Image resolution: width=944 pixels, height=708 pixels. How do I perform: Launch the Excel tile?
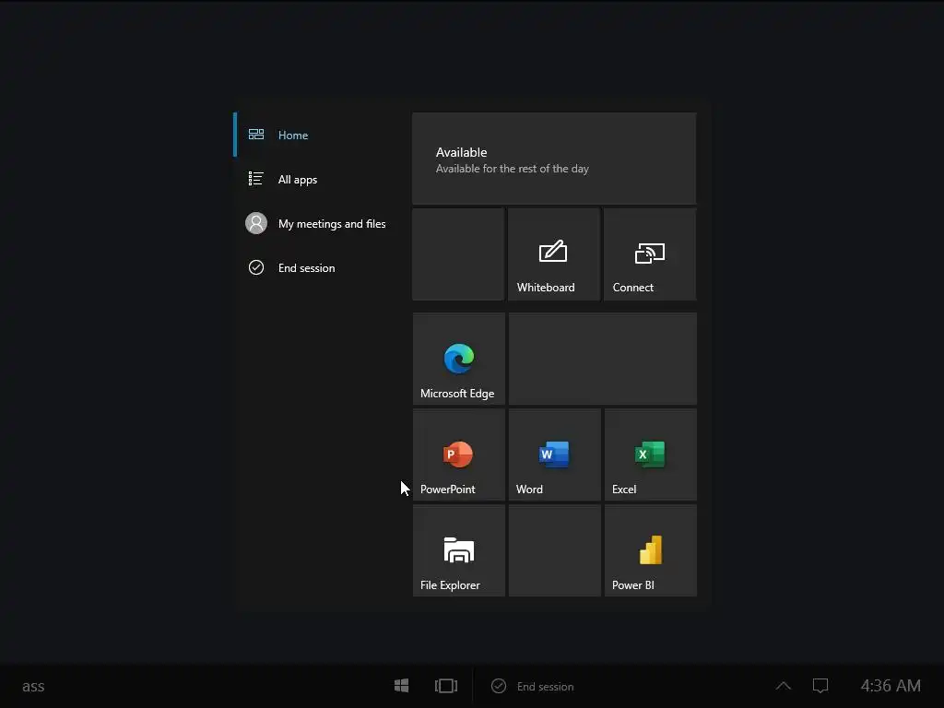[651, 454]
